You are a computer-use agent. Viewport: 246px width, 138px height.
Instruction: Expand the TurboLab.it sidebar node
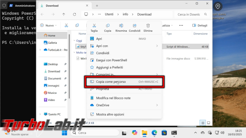click(x=40, y=50)
